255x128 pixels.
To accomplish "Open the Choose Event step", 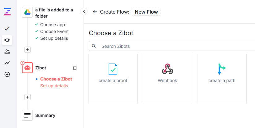I will [x=54, y=31].
